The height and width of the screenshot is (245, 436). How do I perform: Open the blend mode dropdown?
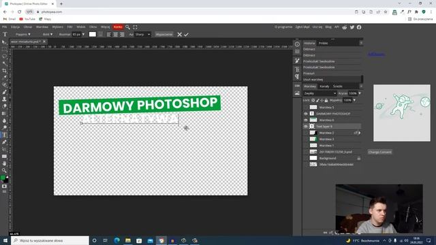coord(320,93)
